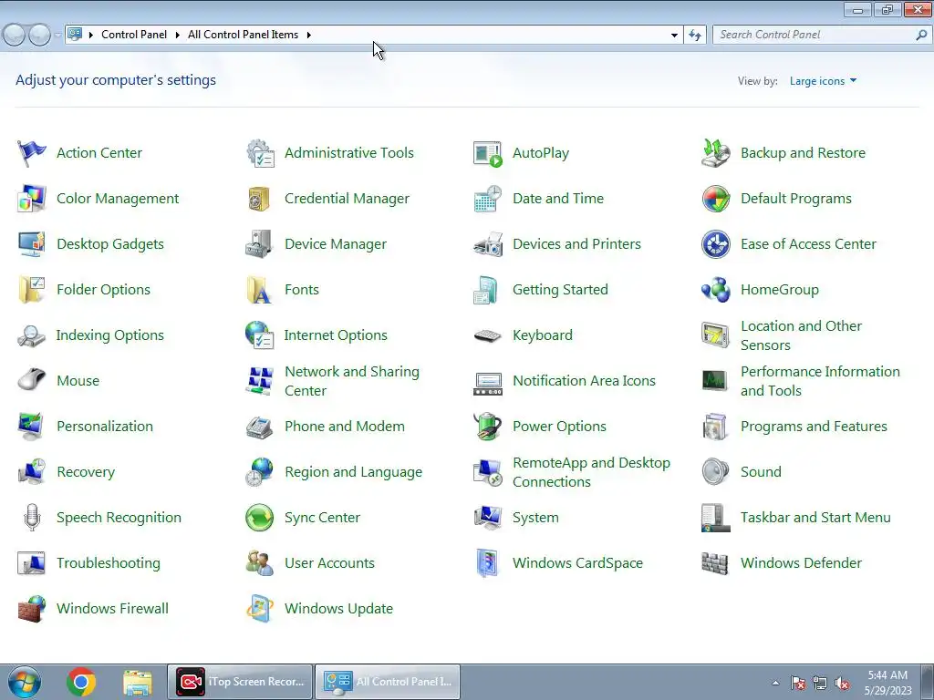Open Location and Other Sensors link

[801, 335]
